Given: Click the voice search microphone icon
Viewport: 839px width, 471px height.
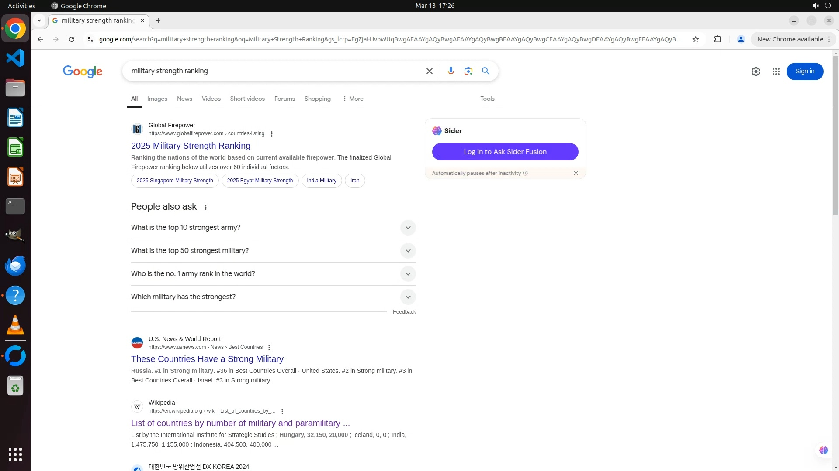Looking at the screenshot, I should pos(451,71).
